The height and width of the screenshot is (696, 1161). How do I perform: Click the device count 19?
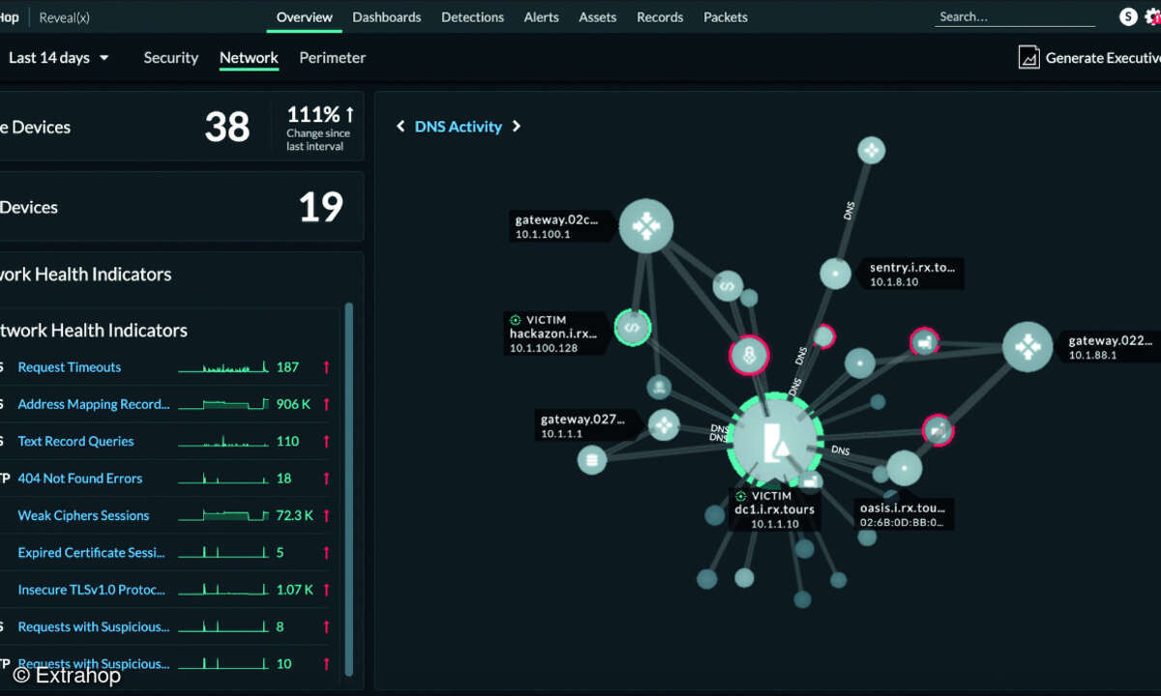(x=321, y=207)
